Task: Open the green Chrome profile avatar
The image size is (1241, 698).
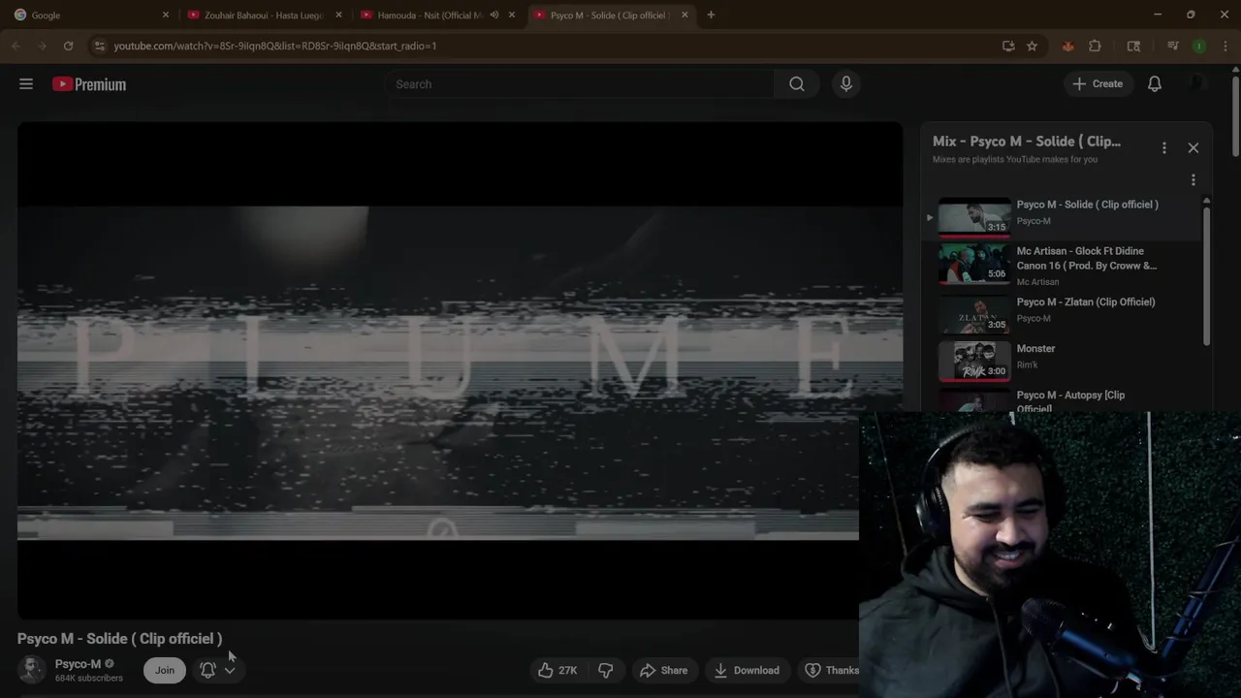Action: pyautogui.click(x=1199, y=46)
